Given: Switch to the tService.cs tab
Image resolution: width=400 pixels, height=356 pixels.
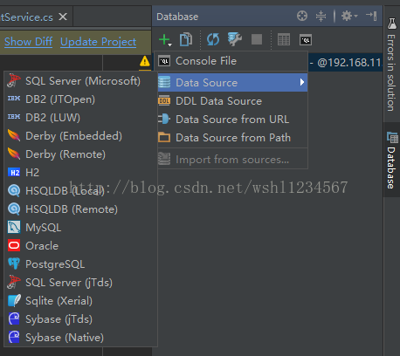Looking at the screenshot, I should pos(26,17).
